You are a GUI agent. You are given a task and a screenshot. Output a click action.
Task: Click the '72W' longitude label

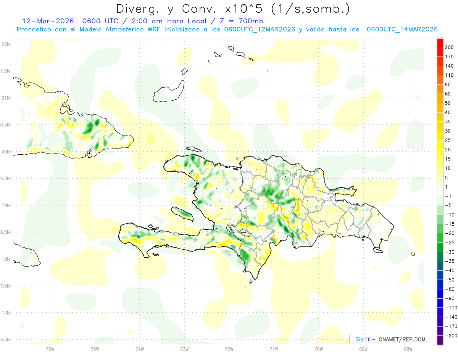[229, 349]
